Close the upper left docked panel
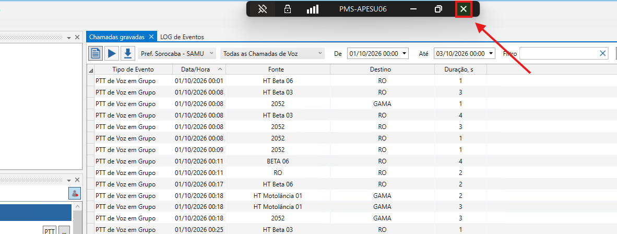The width and height of the screenshot is (617, 234). tap(77, 37)
